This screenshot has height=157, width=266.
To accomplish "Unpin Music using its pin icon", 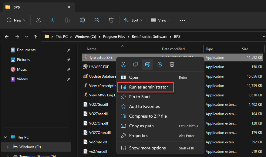I will [69, 69].
